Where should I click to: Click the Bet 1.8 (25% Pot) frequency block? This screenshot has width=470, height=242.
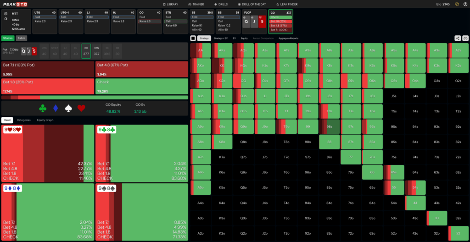tap(48, 86)
